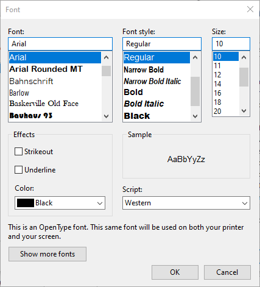The width and height of the screenshot is (260, 287).
Task: Enable the Strikeout checkbox
Action: pos(18,152)
